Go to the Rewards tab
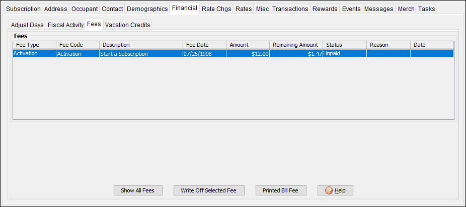Screen dimensions: 466x207 tap(325, 9)
